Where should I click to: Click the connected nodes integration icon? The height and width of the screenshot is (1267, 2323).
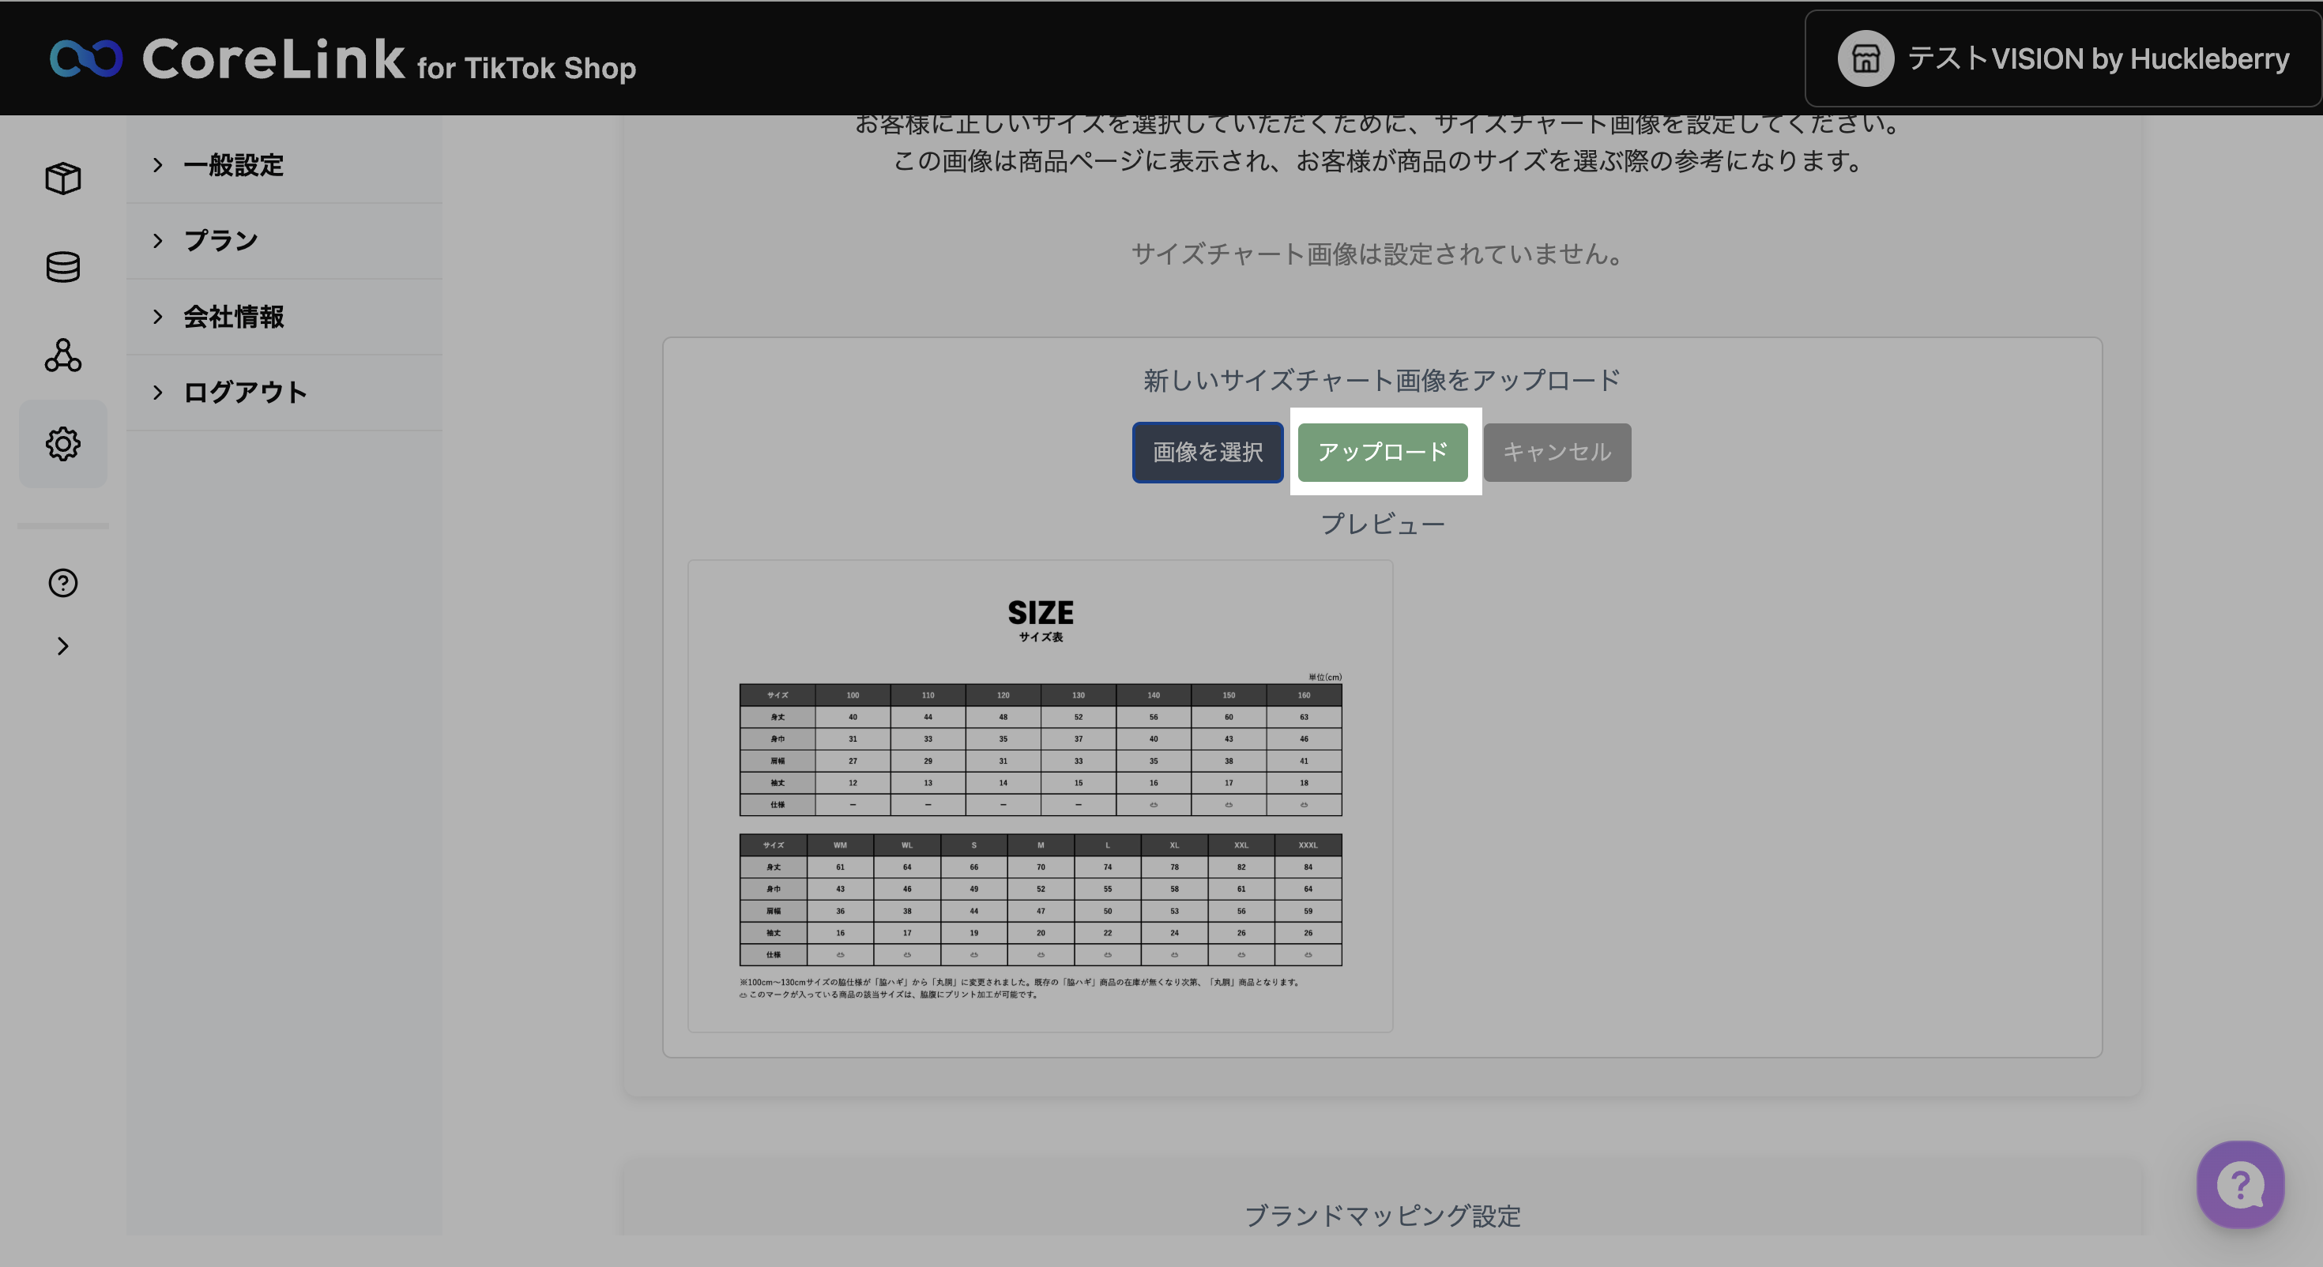coord(63,355)
